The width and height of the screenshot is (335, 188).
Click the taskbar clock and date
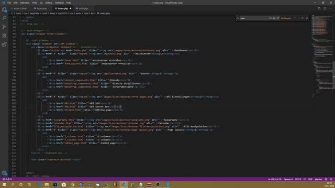pos(330,184)
